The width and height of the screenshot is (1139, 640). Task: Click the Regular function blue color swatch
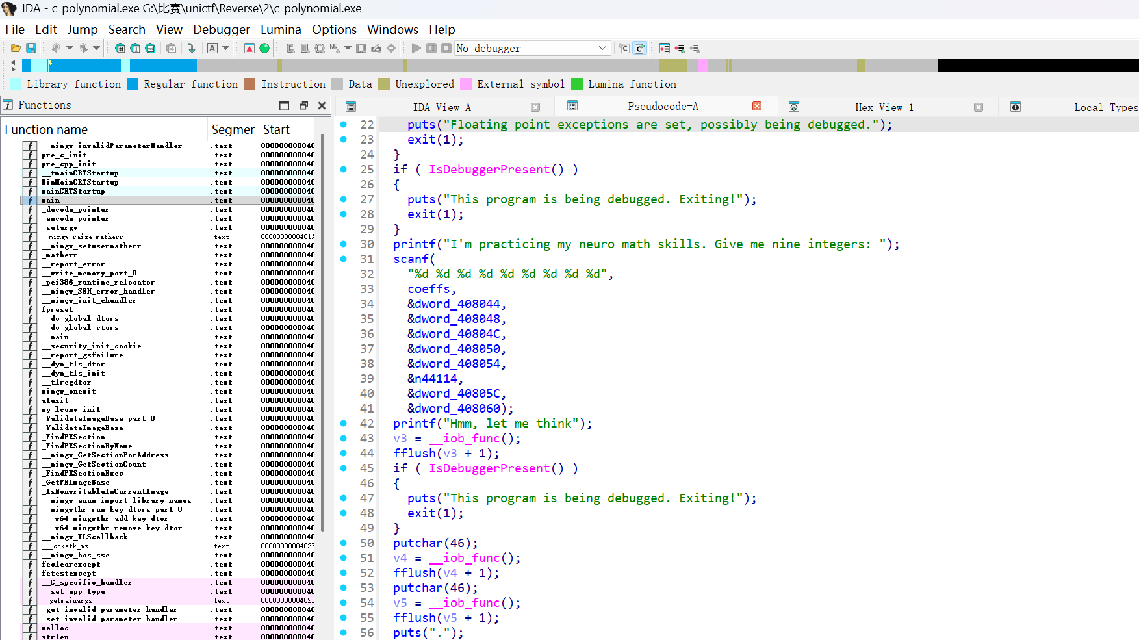(133, 84)
